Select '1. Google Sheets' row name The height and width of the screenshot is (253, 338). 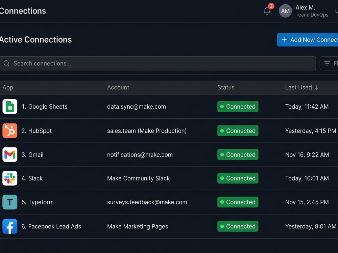44,107
